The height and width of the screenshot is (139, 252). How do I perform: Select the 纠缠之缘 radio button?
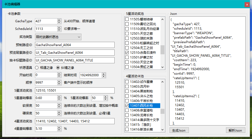58,68
